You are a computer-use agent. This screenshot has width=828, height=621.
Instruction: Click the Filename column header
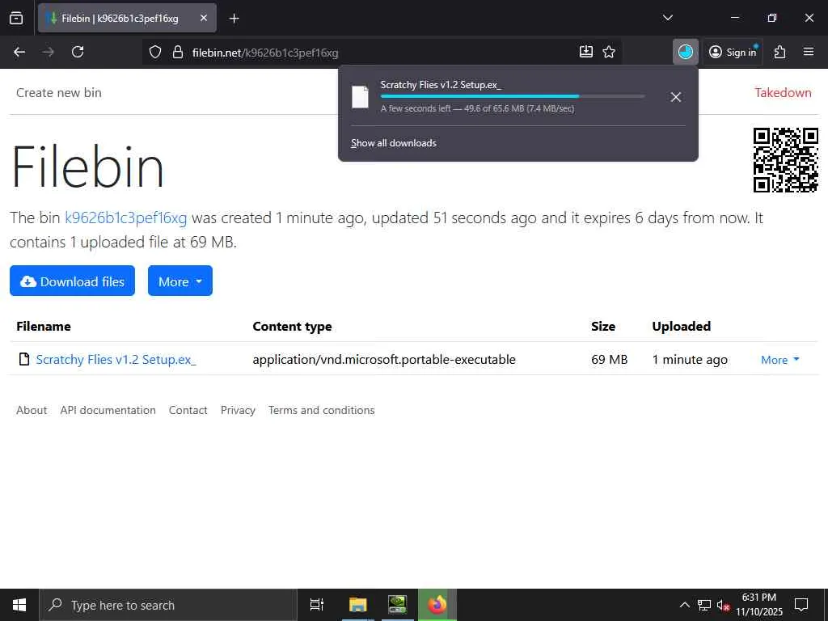tap(44, 327)
